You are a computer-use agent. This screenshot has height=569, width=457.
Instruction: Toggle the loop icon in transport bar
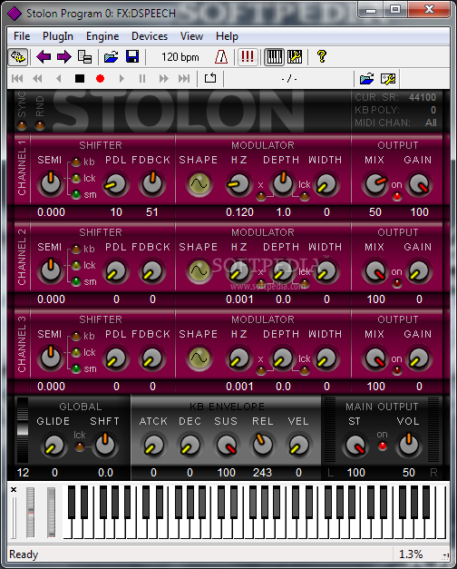[210, 78]
